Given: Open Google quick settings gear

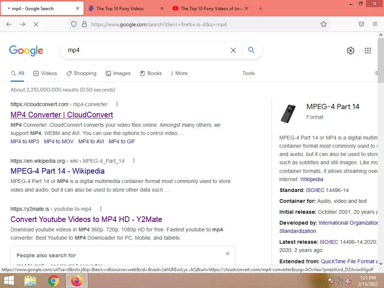Looking at the screenshot, I should pyautogui.click(x=351, y=51).
